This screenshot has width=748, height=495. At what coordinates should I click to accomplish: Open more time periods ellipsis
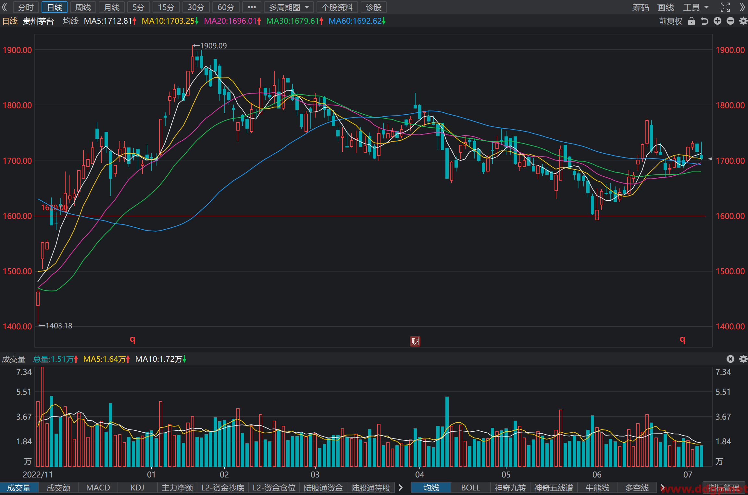pos(252,7)
